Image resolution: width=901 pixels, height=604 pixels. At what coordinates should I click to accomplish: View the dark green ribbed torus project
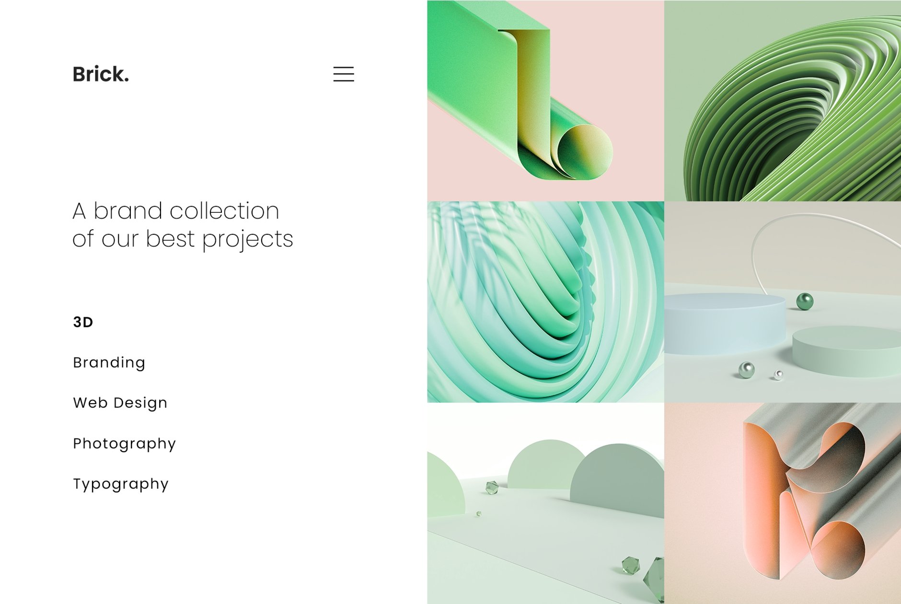coord(783,101)
